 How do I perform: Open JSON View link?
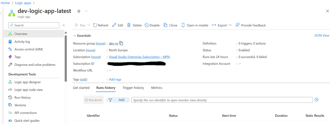[x=322, y=36]
